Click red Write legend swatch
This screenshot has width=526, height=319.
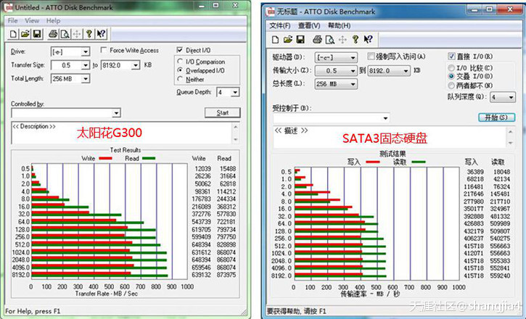coord(105,159)
